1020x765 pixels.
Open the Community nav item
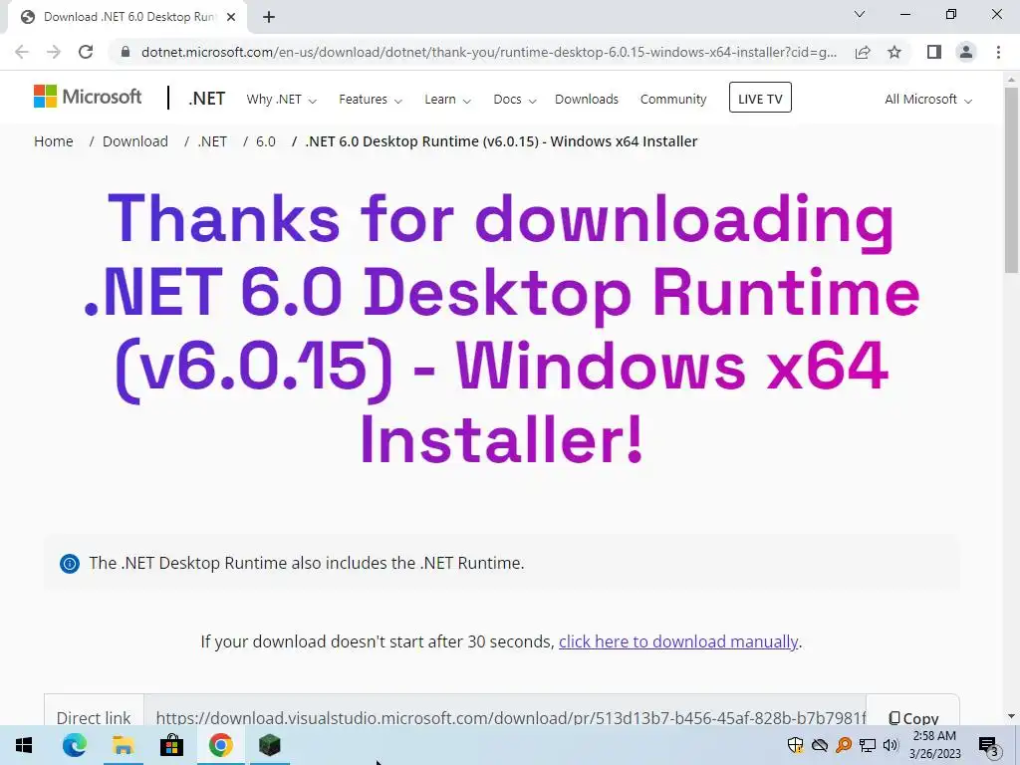click(673, 100)
